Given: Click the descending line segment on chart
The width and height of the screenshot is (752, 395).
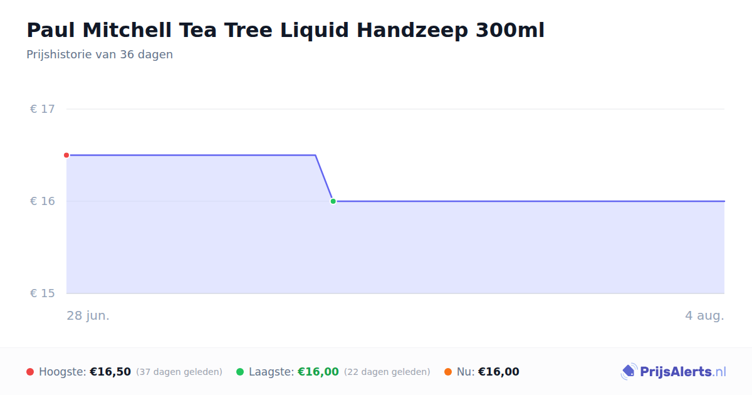Looking at the screenshot, I should pos(324,178).
